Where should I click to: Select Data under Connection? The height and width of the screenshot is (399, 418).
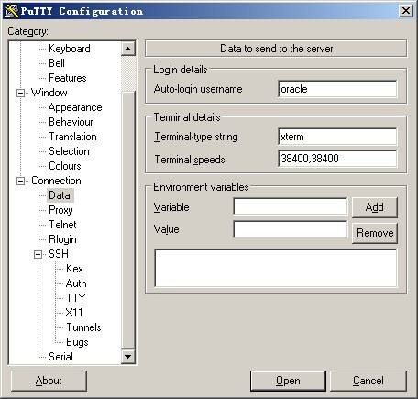(x=60, y=195)
